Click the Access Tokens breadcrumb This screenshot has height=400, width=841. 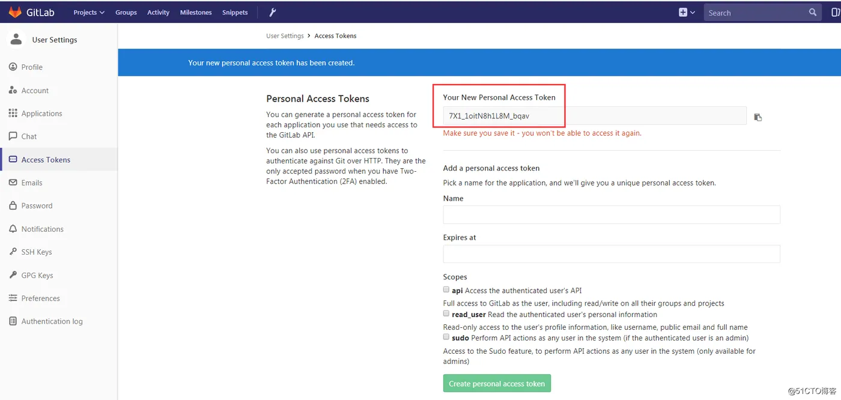point(335,36)
